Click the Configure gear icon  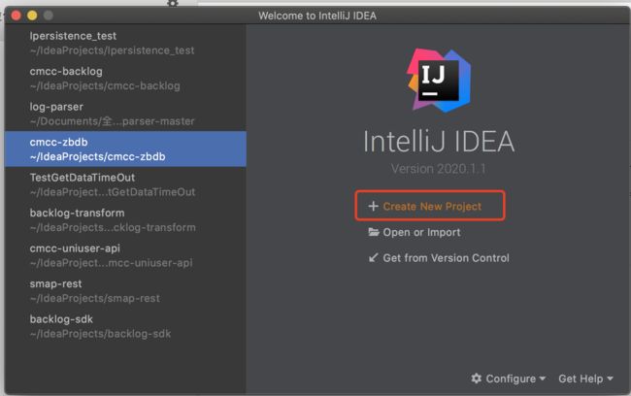pyautogui.click(x=476, y=379)
